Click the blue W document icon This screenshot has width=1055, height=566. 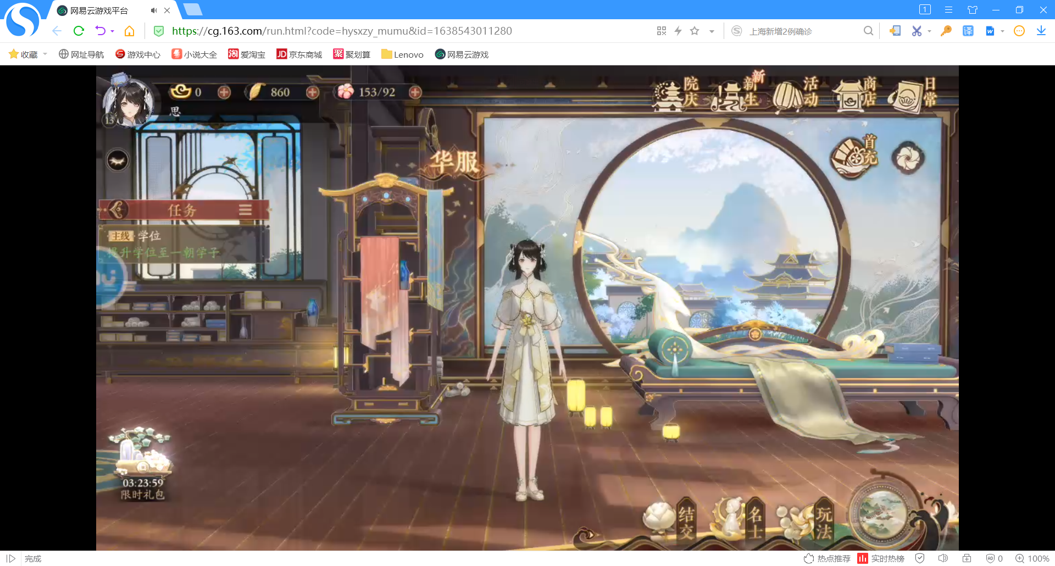[x=990, y=31]
